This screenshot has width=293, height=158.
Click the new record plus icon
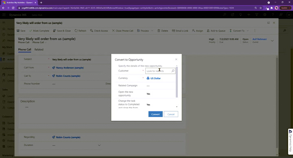(249, 15)
